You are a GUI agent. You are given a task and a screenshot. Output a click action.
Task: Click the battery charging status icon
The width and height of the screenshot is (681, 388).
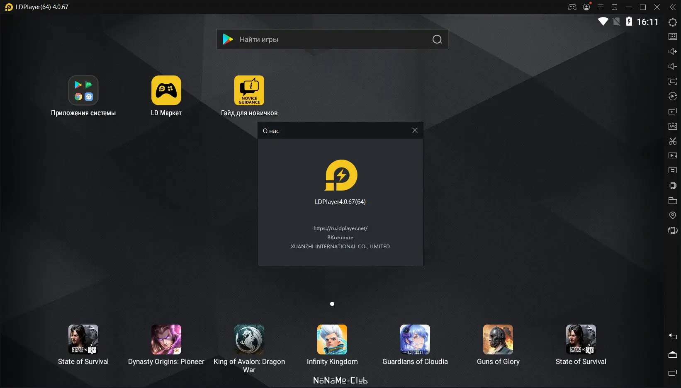coord(629,22)
